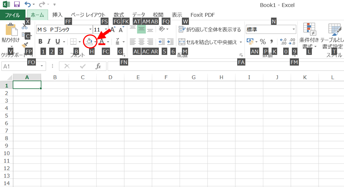Click the confirm checkmark in formula bar
Screen dimensions: 344x187
(x=83, y=66)
